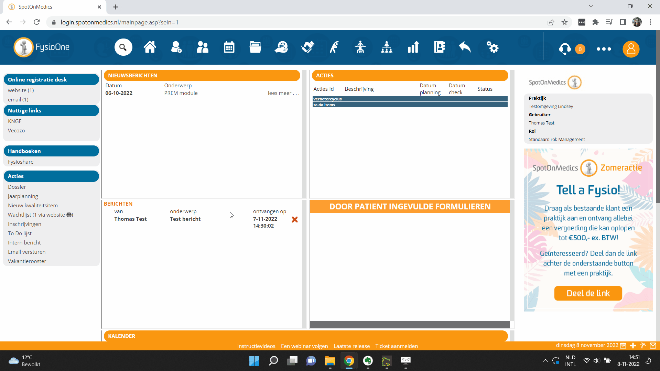Open the three dots more menu
Image resolution: width=660 pixels, height=371 pixels.
click(604, 49)
